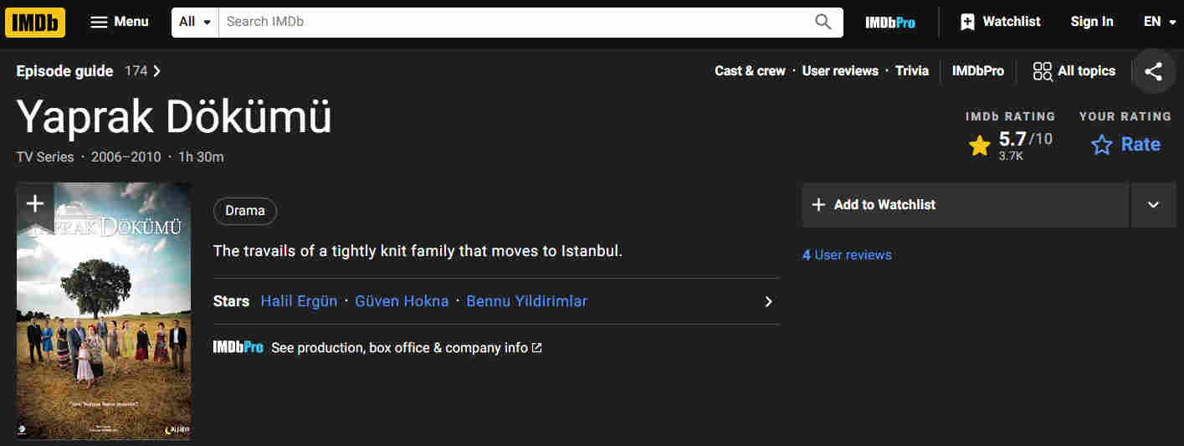The width and height of the screenshot is (1184, 446).
Task: Click the 2006–2010 release years text
Action: click(126, 156)
